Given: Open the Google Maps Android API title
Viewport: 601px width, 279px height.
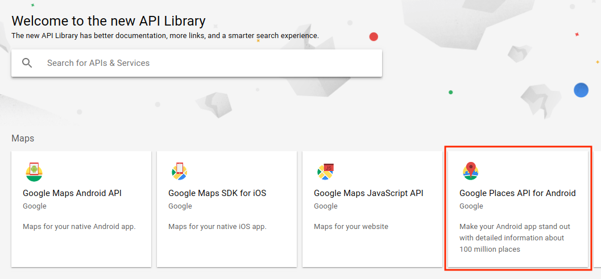Looking at the screenshot, I should [72, 193].
